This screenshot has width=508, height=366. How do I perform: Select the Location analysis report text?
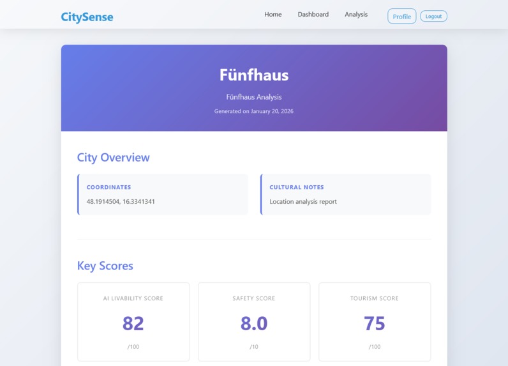(x=303, y=202)
